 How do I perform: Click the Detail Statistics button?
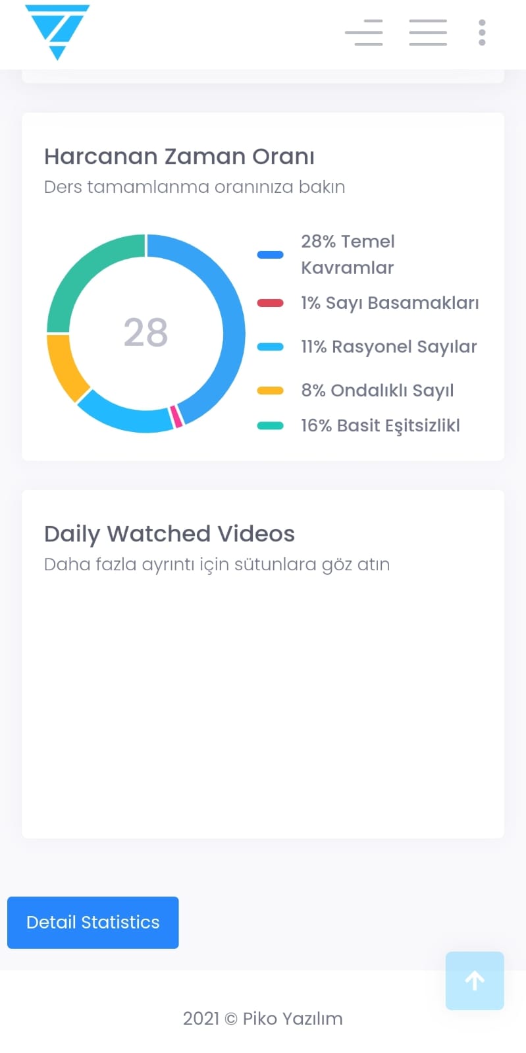(x=93, y=922)
